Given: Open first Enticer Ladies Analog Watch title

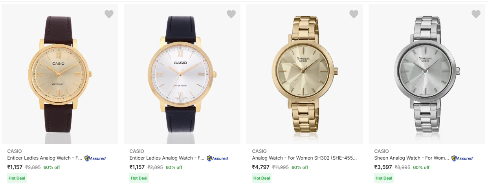Looking at the screenshot, I should [x=45, y=158].
